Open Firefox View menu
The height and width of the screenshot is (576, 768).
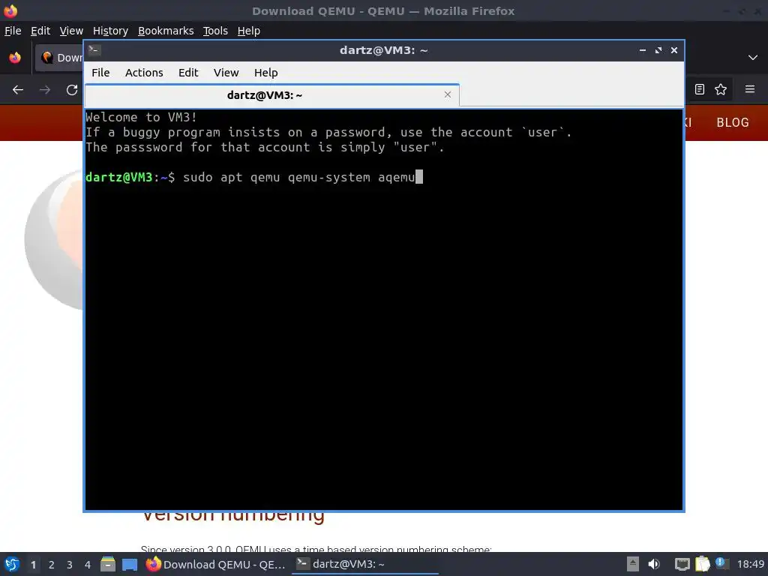[71, 31]
